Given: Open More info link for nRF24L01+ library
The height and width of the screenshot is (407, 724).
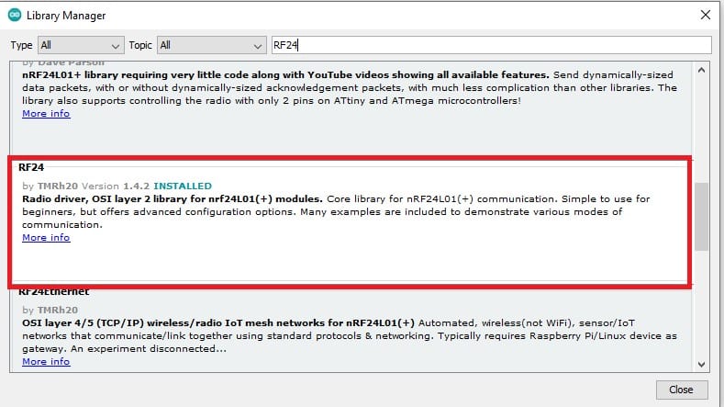Looking at the screenshot, I should click(46, 114).
